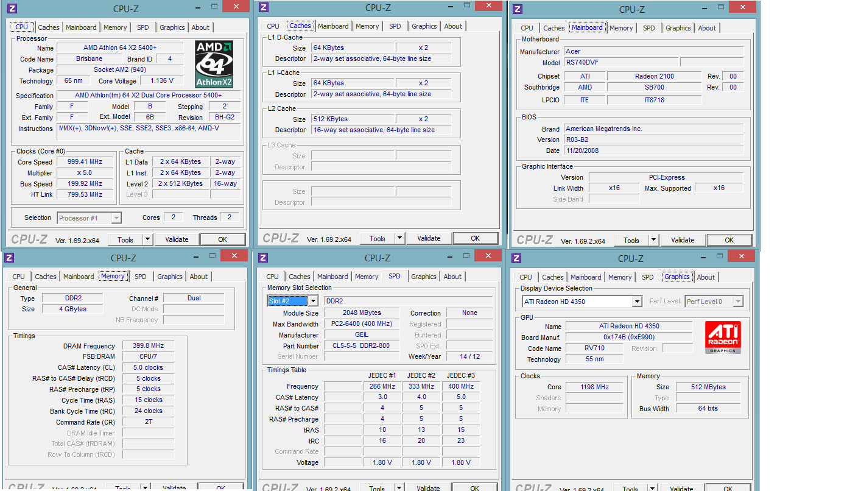Open the Memory tab in the Caches window
Screen dimensions: 861x491
[x=367, y=26]
